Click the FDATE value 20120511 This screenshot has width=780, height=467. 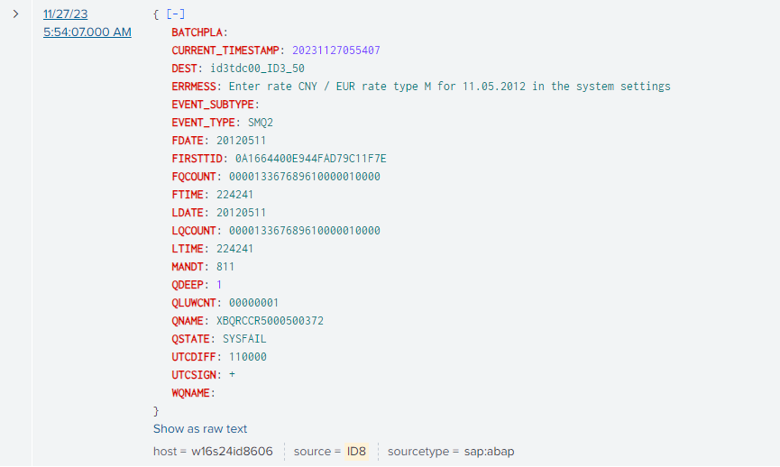[241, 141]
